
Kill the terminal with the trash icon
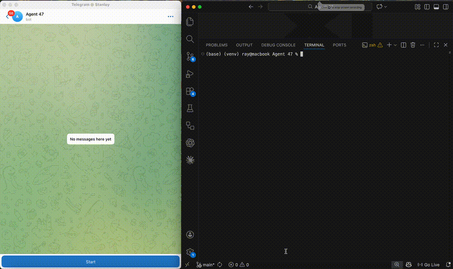click(413, 45)
